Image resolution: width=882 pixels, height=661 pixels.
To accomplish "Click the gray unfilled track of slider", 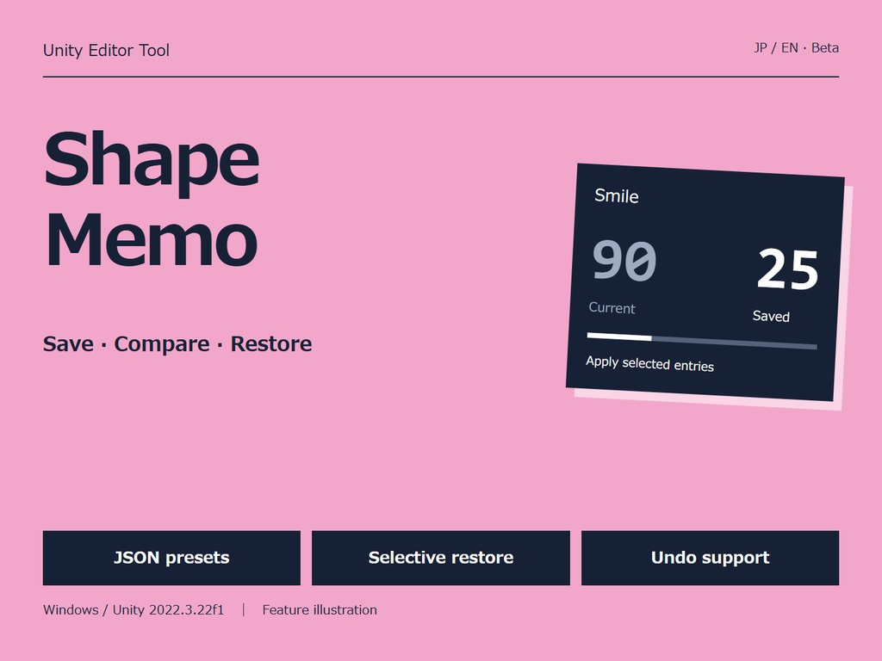I will (734, 343).
